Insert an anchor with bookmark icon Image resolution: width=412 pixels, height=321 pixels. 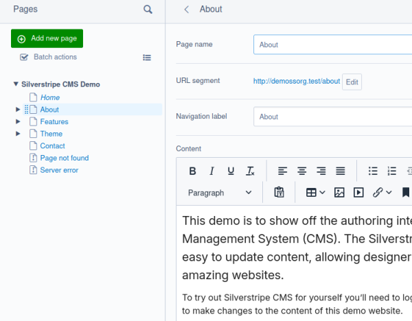[x=406, y=192]
